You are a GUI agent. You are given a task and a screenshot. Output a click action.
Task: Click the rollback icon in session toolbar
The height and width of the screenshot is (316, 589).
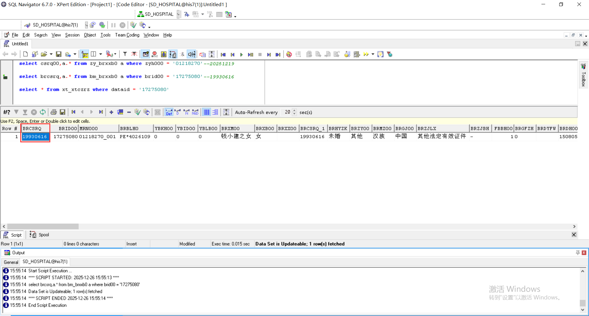click(x=143, y=25)
